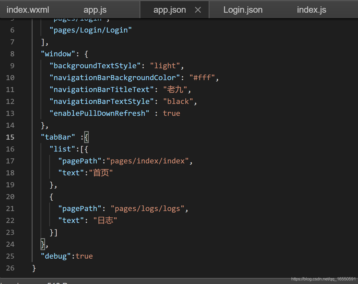Click the "light" value
358x284 pixels.
point(165,66)
